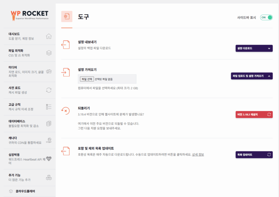
Task: Click the 미디어 images icon
Action: 49,71
